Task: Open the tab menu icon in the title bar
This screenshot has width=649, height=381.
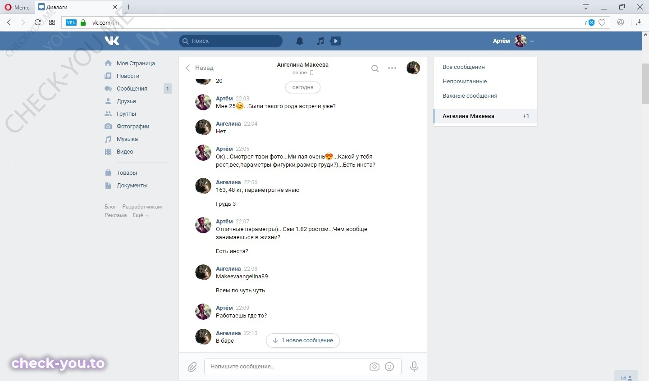Action: [586, 7]
